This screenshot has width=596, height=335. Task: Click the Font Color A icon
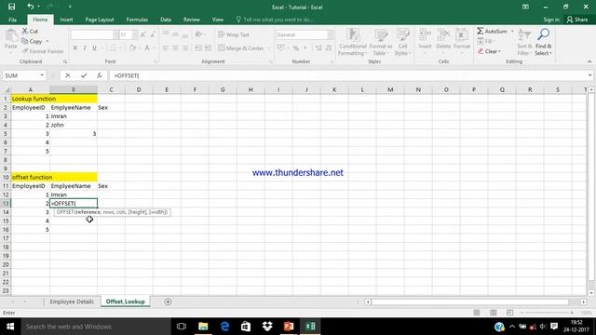pos(147,47)
